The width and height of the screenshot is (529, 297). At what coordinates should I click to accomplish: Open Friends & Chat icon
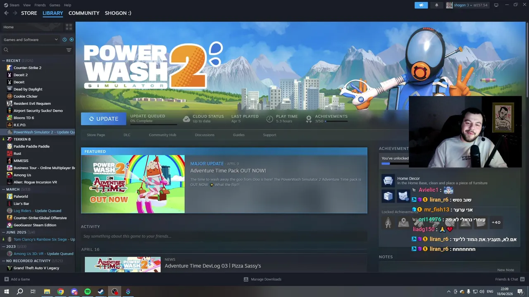tap(523, 279)
